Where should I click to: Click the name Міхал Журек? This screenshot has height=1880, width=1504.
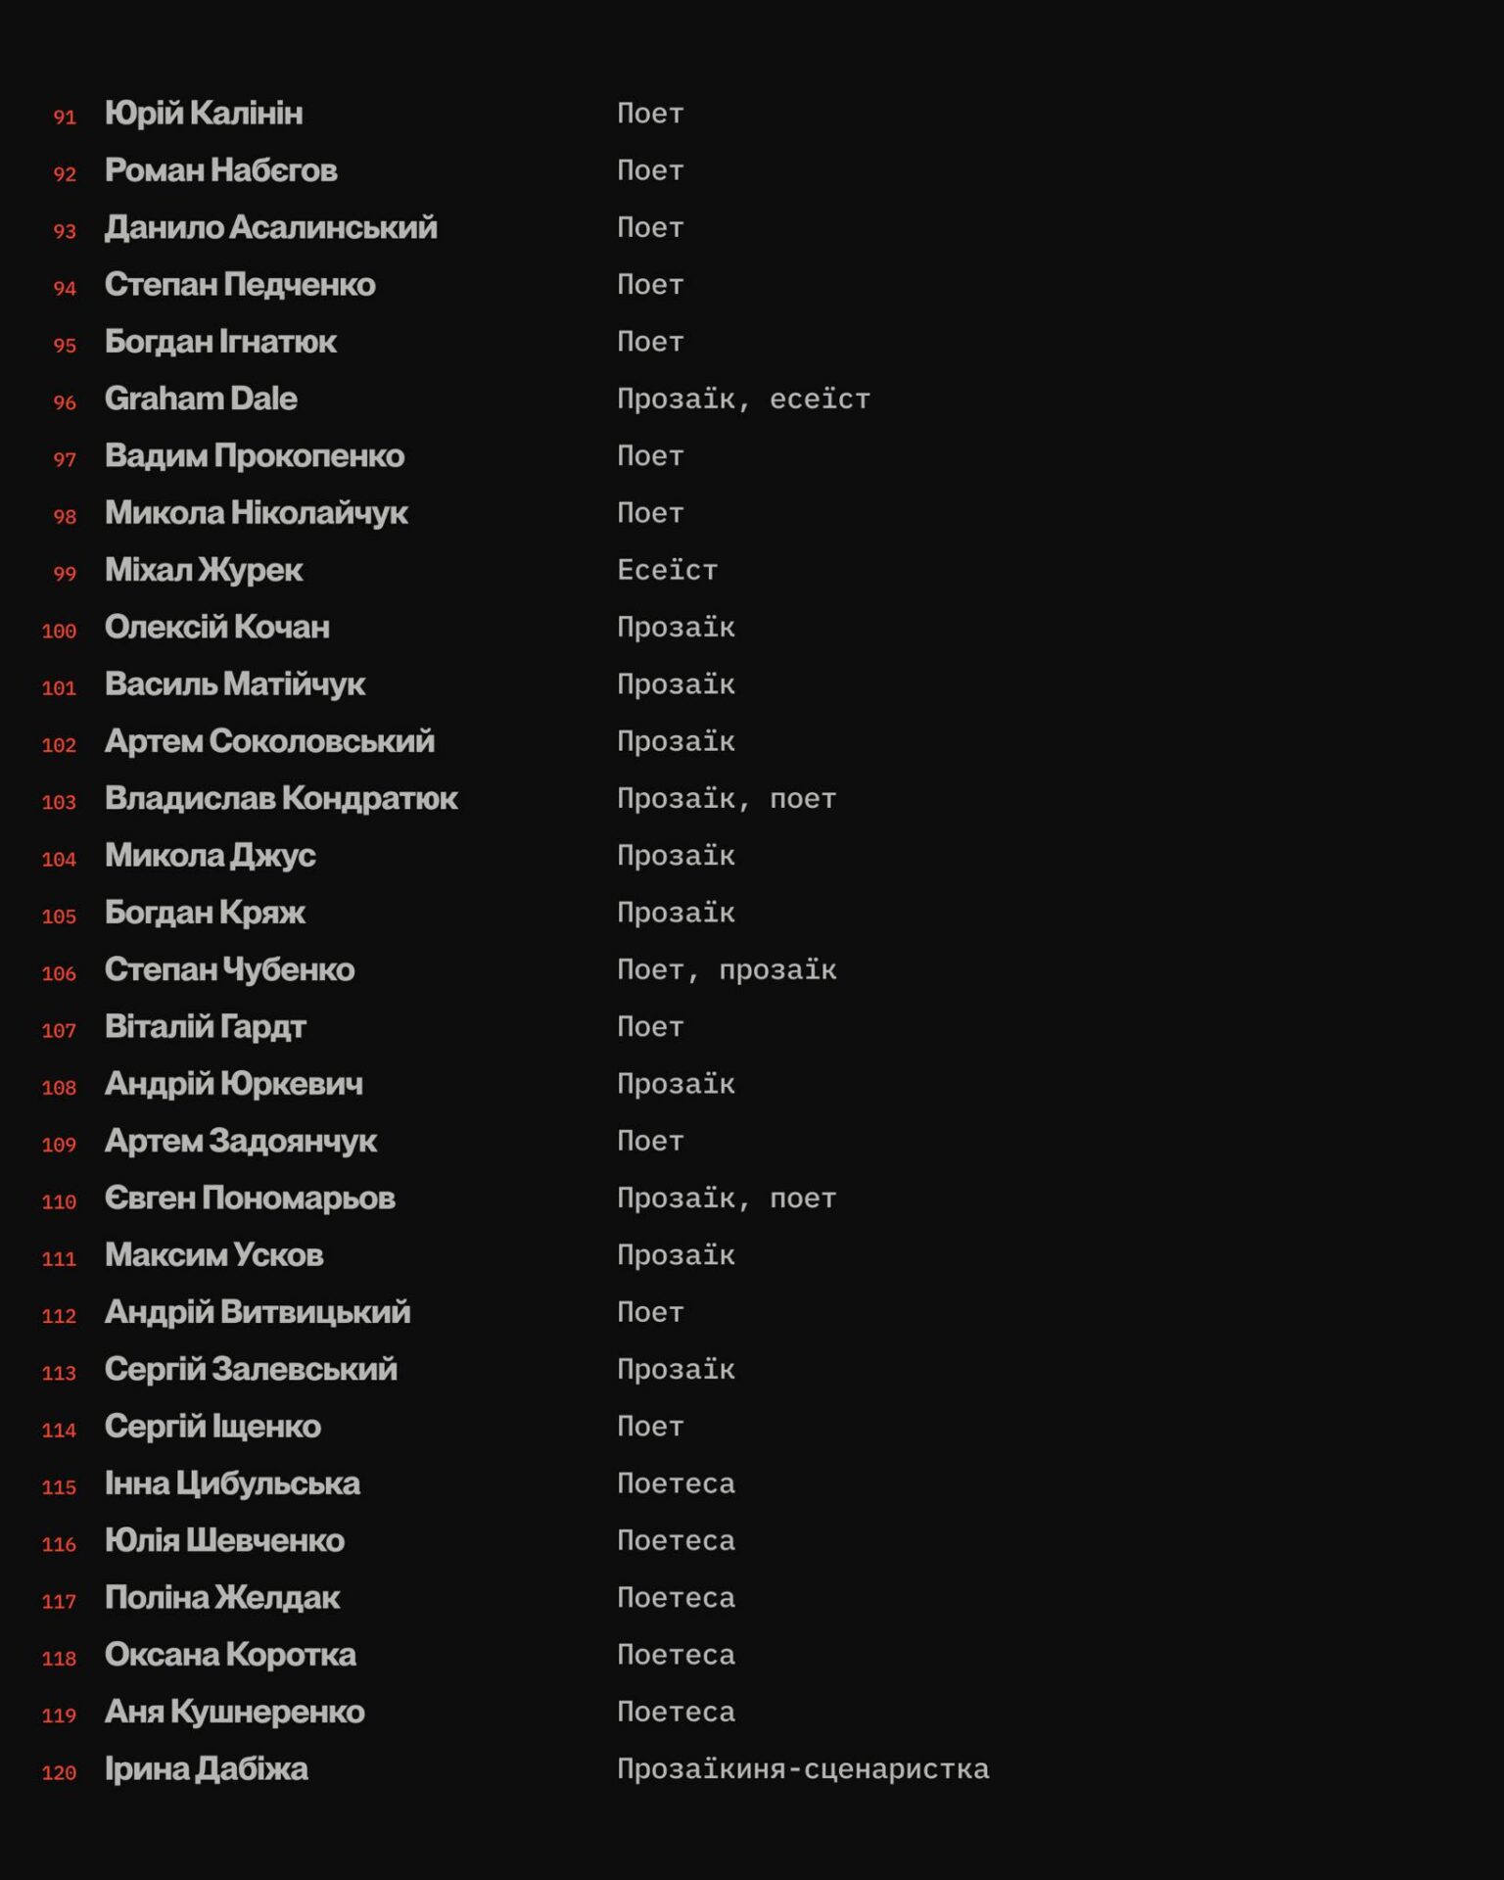(x=204, y=570)
